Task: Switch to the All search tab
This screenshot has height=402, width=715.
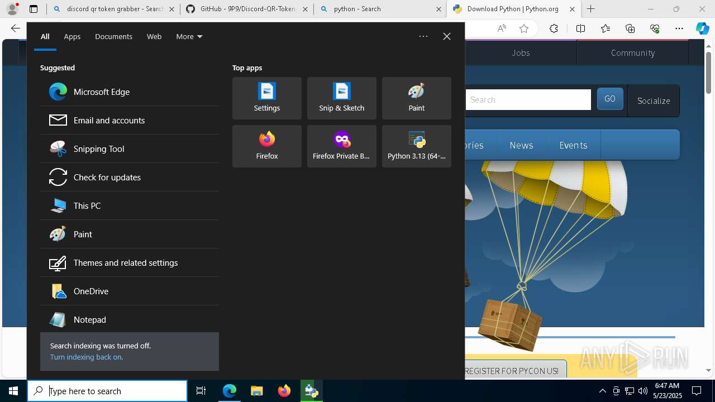Action: pos(45,36)
